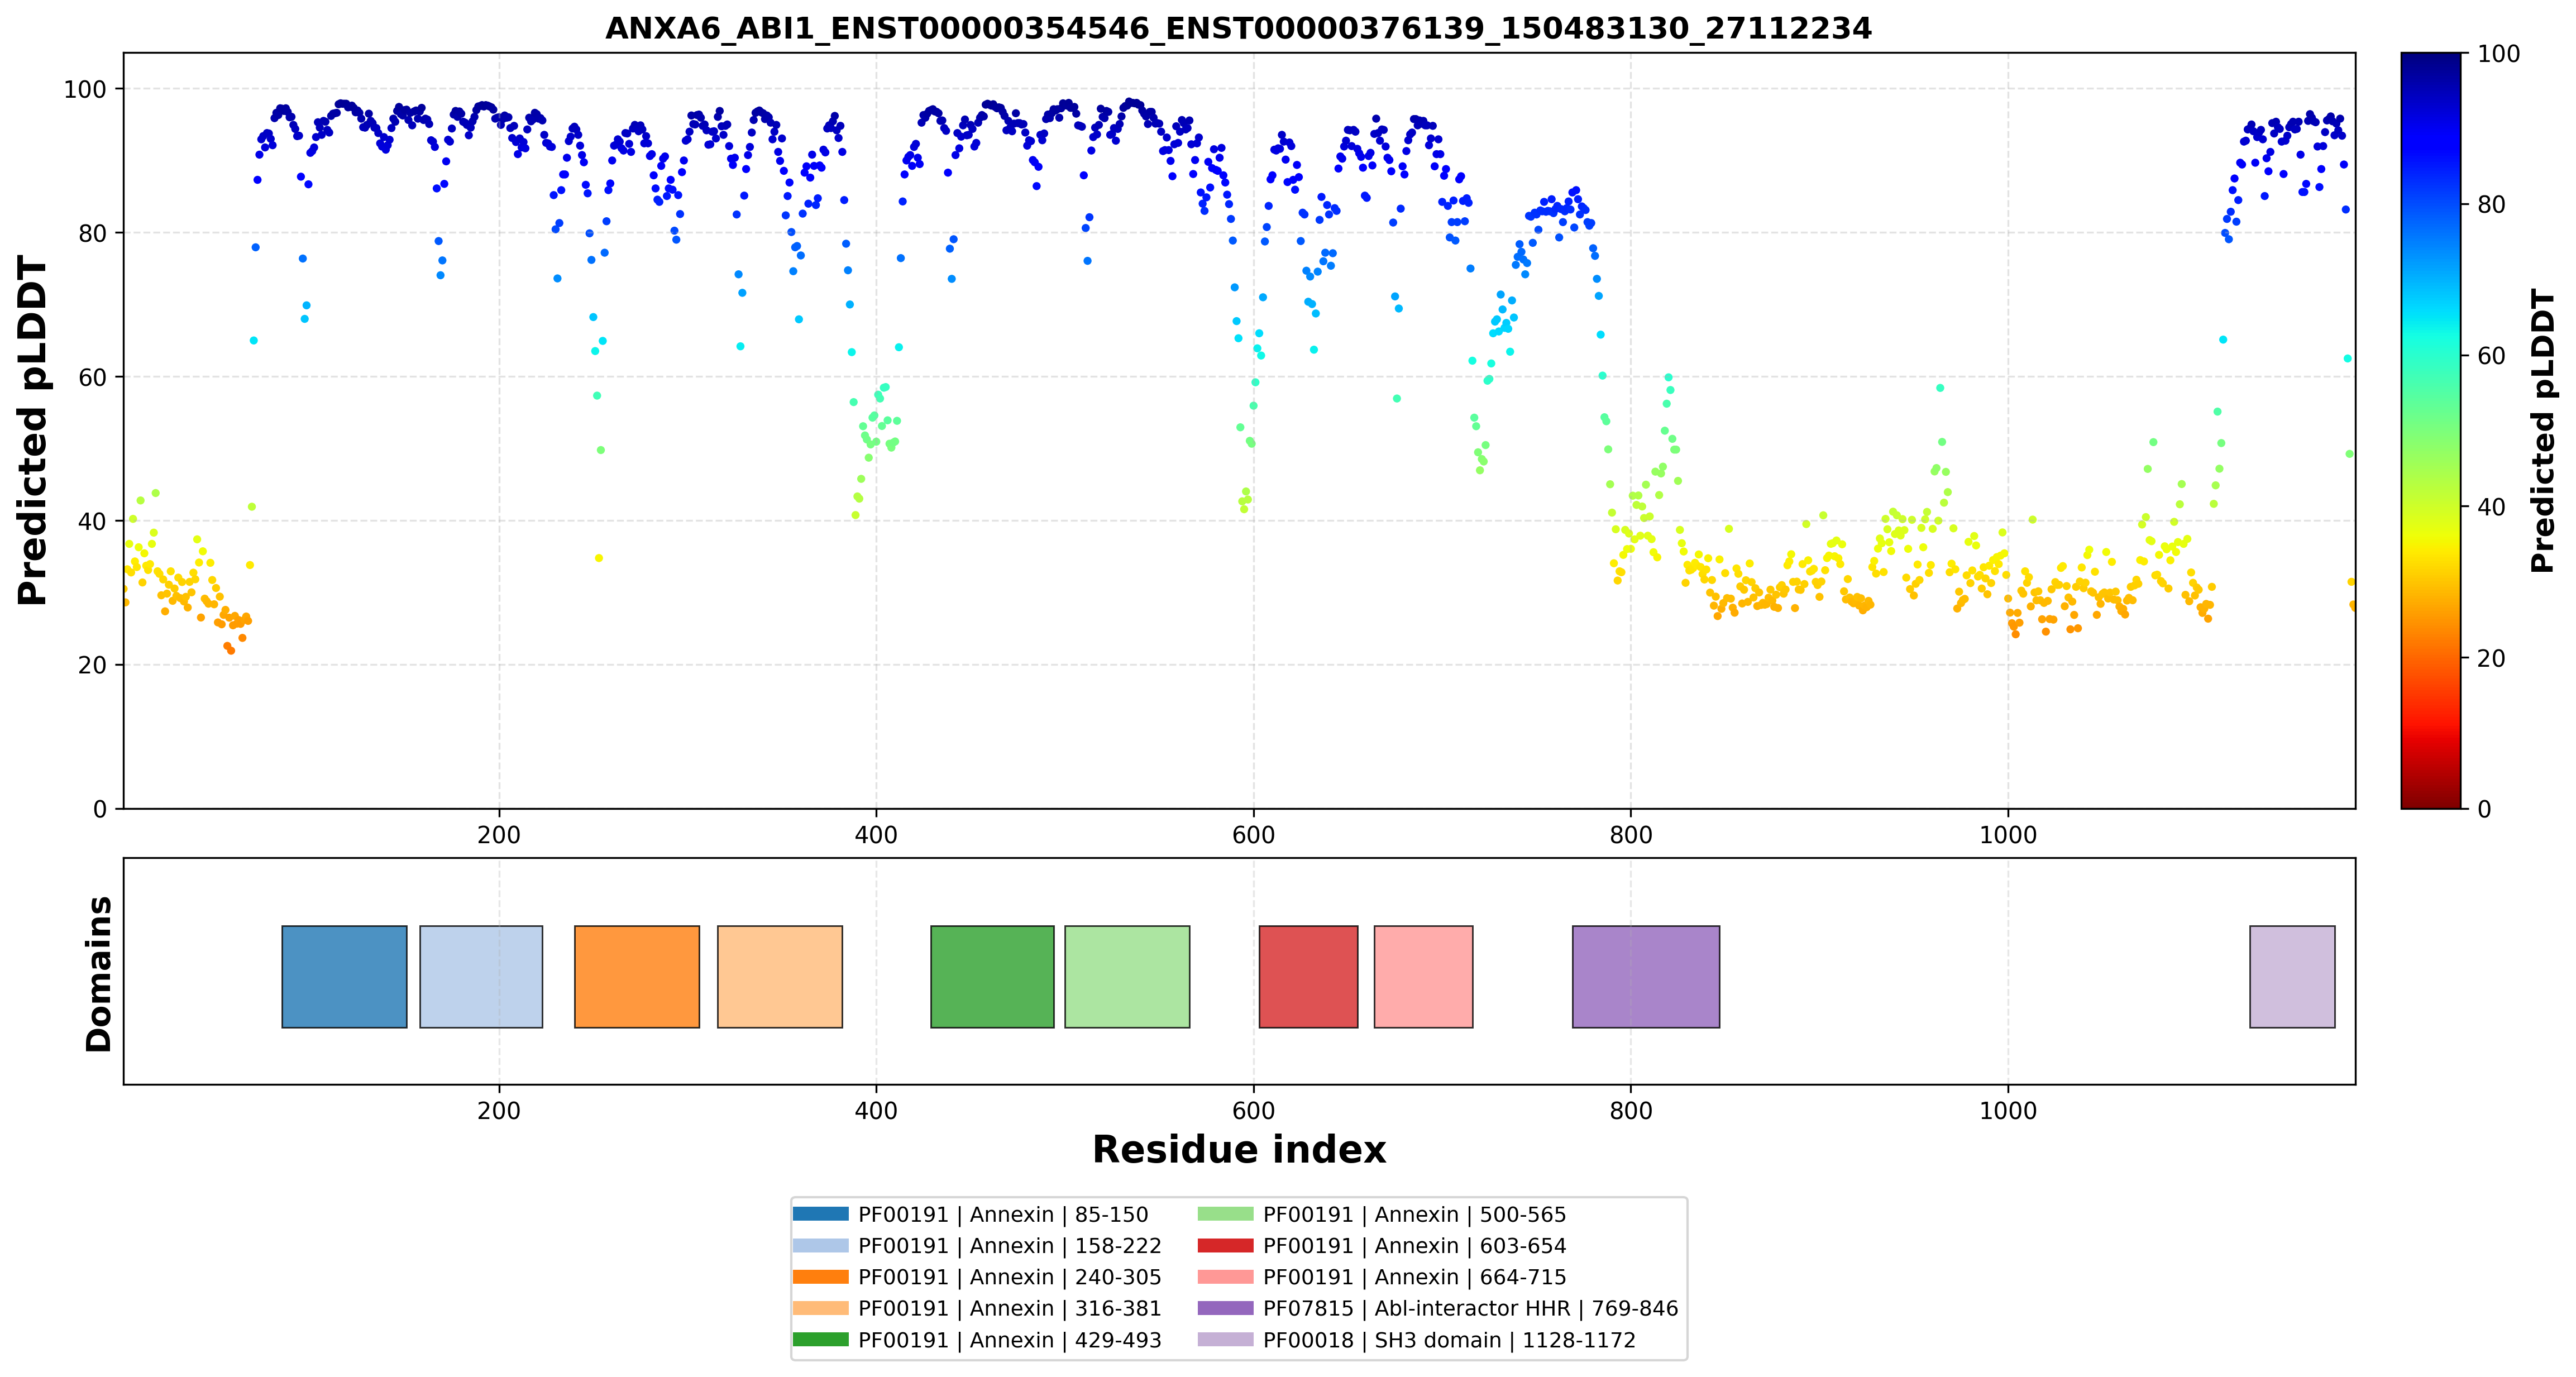
Task: Click the Annexin 500-565 legend label
Action: click(1414, 1214)
